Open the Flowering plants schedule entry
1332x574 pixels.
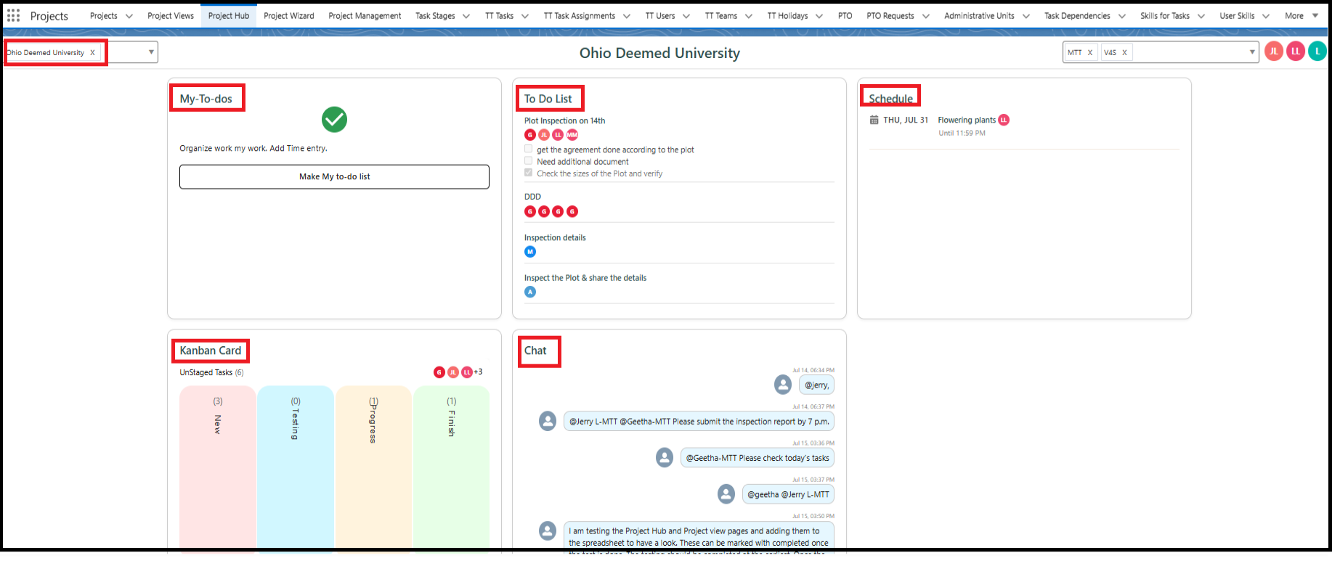pos(967,120)
